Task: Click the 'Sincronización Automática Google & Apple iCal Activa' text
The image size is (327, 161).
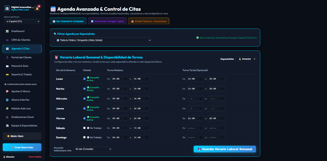Action: click(x=228, y=38)
